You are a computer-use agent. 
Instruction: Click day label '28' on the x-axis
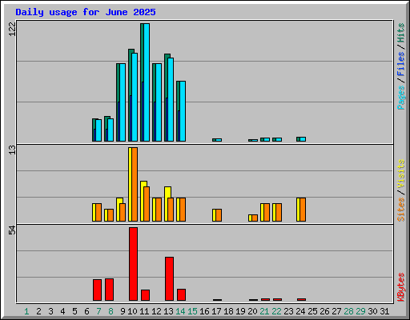click(348, 311)
